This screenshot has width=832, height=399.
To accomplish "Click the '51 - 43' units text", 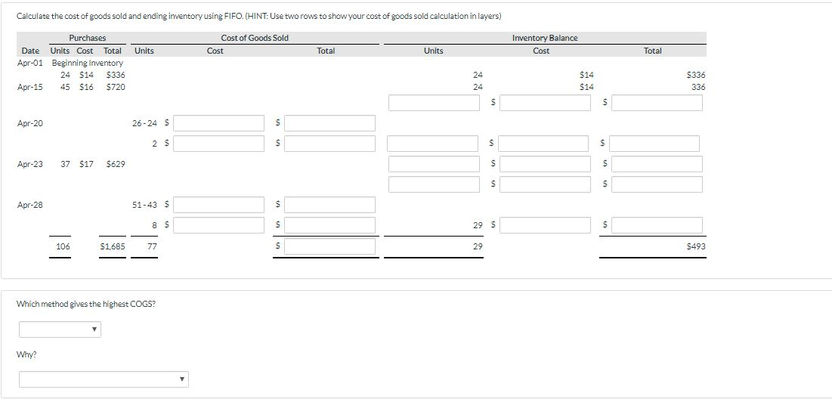I will (145, 205).
